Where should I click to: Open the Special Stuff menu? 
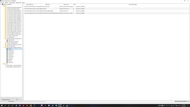[18, 2]
